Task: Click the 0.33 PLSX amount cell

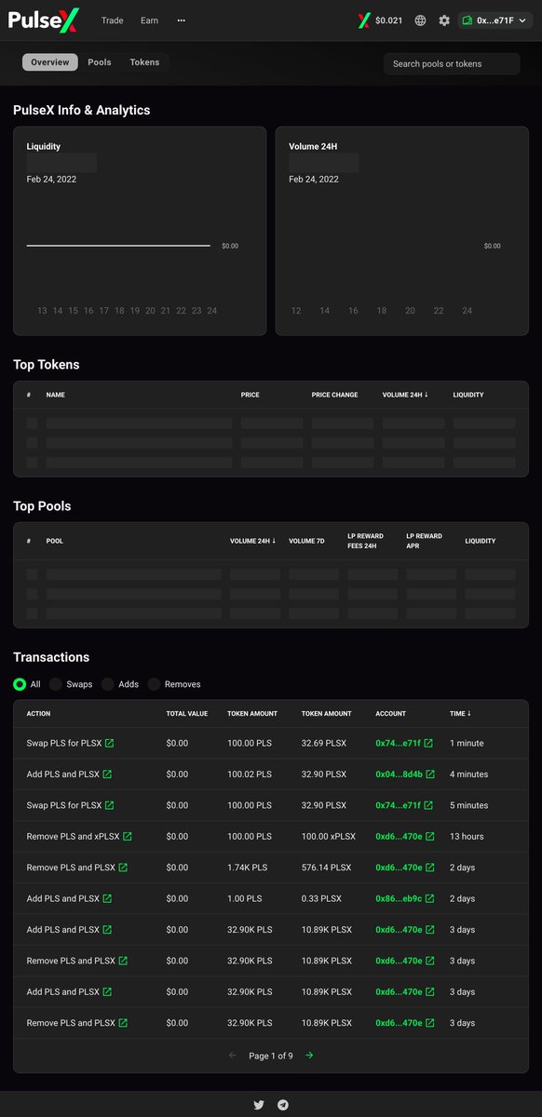Action: point(322,898)
